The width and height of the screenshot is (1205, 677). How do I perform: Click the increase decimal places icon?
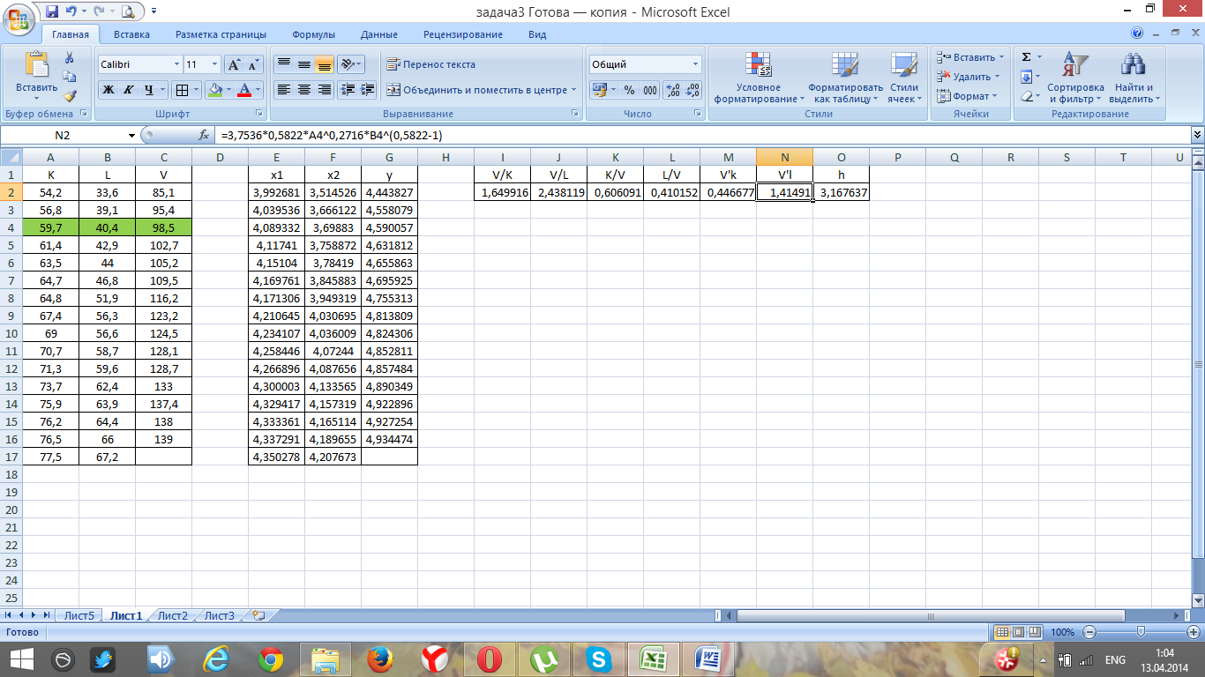[672, 90]
